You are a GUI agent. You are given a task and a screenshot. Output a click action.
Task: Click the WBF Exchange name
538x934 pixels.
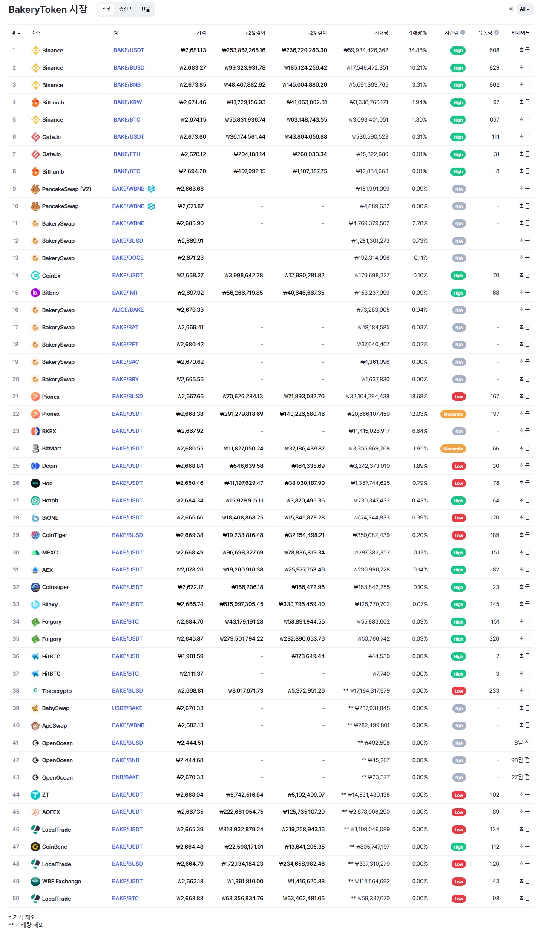tap(61, 881)
